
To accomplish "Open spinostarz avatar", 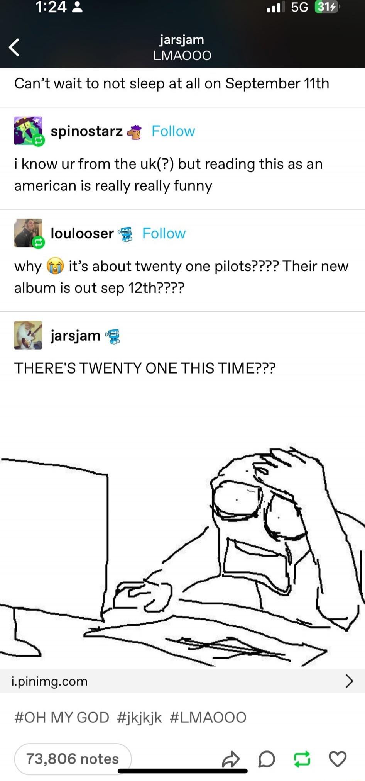I will 28,131.
